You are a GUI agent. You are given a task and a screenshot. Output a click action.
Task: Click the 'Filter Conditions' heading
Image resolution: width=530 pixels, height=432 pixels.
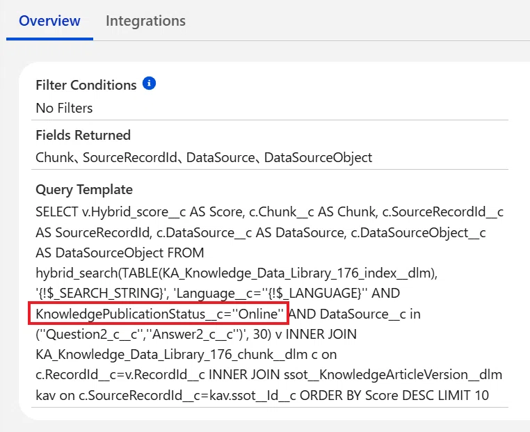(86, 85)
